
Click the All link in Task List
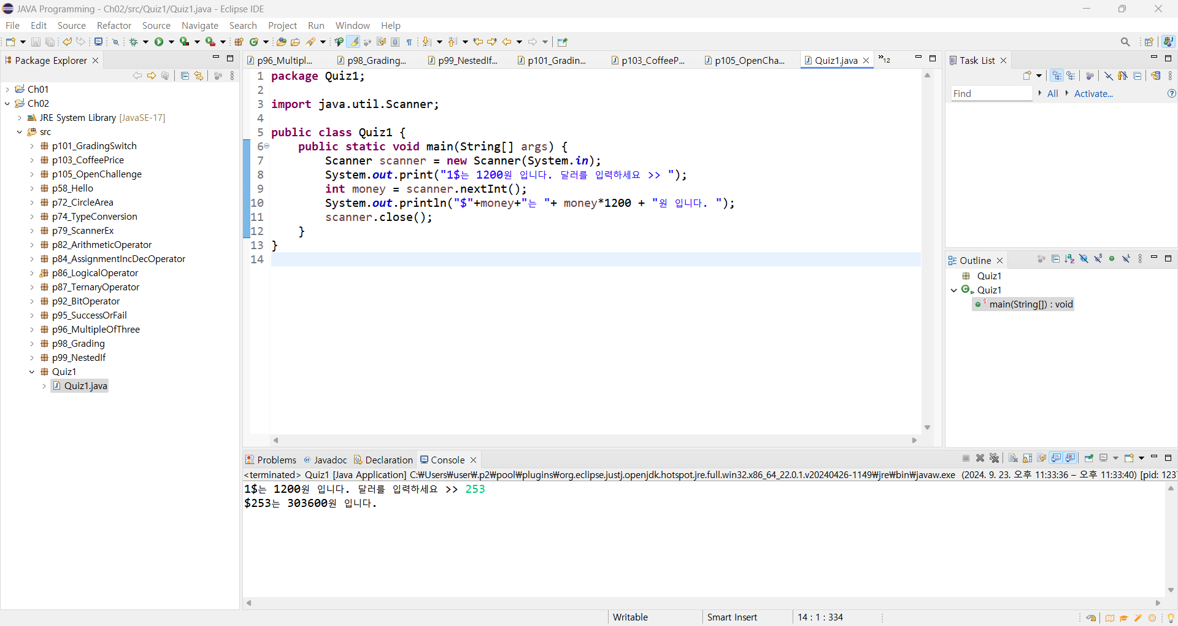1053,93
